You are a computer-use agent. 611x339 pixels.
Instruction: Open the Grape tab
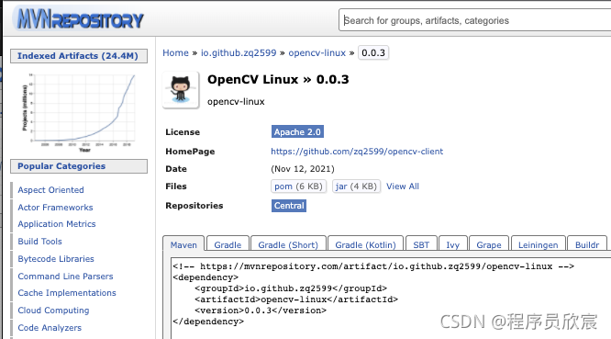pos(489,244)
